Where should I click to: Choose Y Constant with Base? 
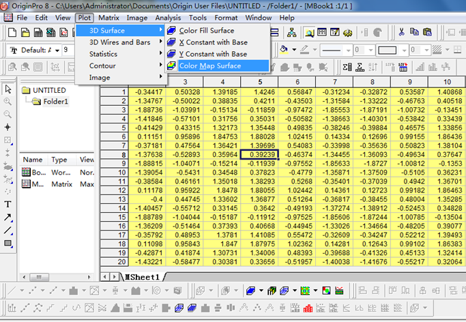pyautogui.click(x=218, y=54)
